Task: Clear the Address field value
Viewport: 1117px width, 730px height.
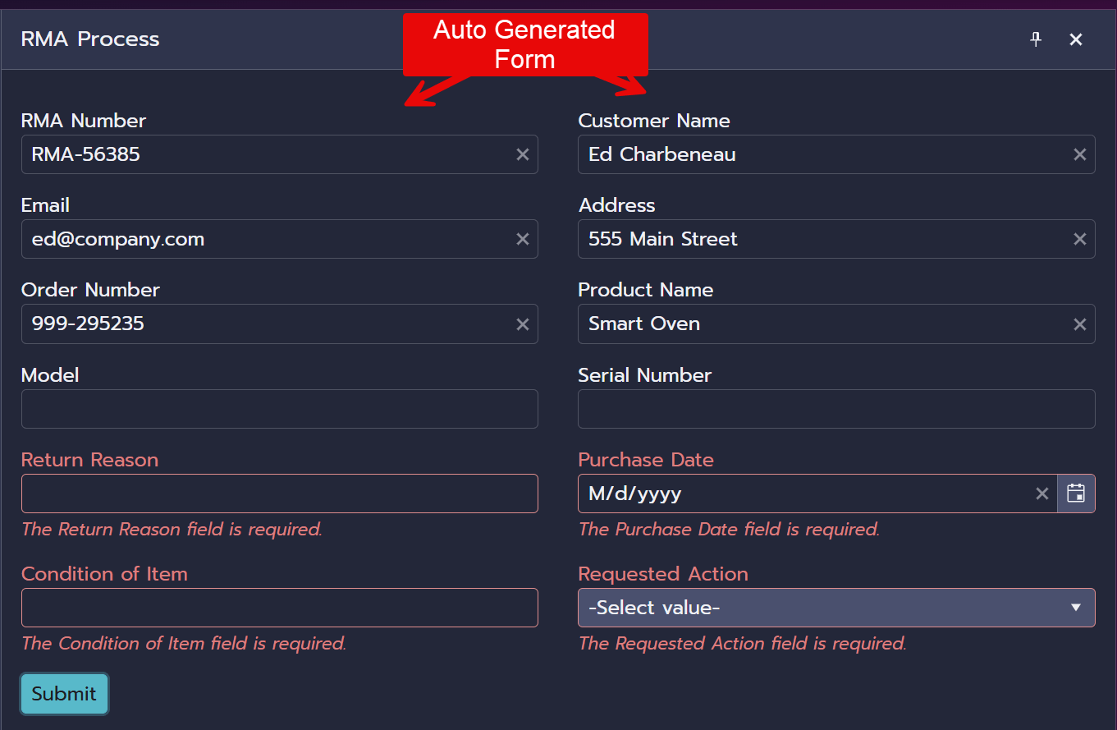Action: (1079, 239)
